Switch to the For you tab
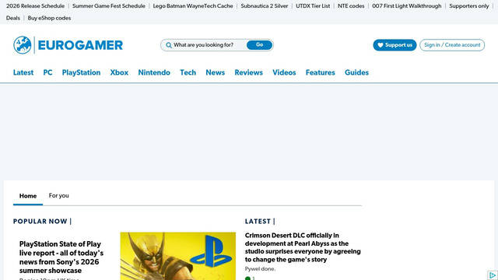This screenshot has height=280, width=498. (59, 195)
